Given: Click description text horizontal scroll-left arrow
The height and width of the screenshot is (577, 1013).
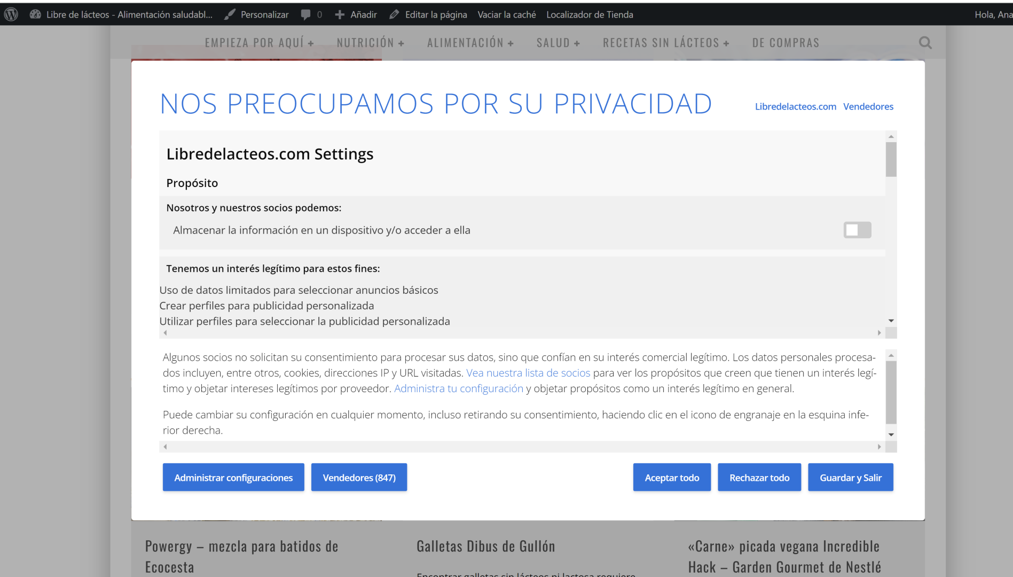Looking at the screenshot, I should tap(165, 447).
